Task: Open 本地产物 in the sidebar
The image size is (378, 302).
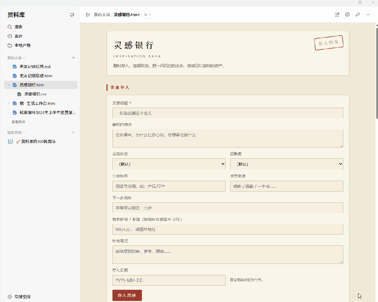Action: coord(22,45)
